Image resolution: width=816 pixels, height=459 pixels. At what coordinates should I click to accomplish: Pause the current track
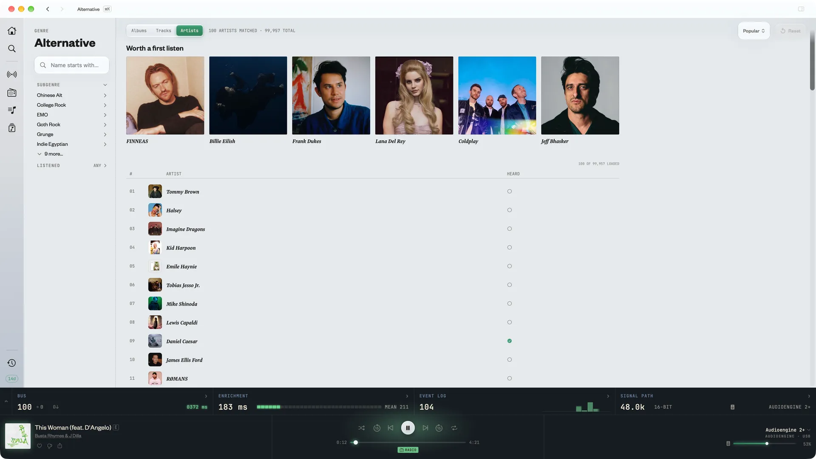[408, 428]
